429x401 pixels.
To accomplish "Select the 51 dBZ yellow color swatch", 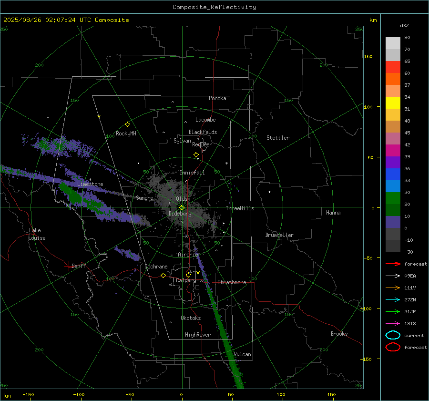I will pos(393,103).
